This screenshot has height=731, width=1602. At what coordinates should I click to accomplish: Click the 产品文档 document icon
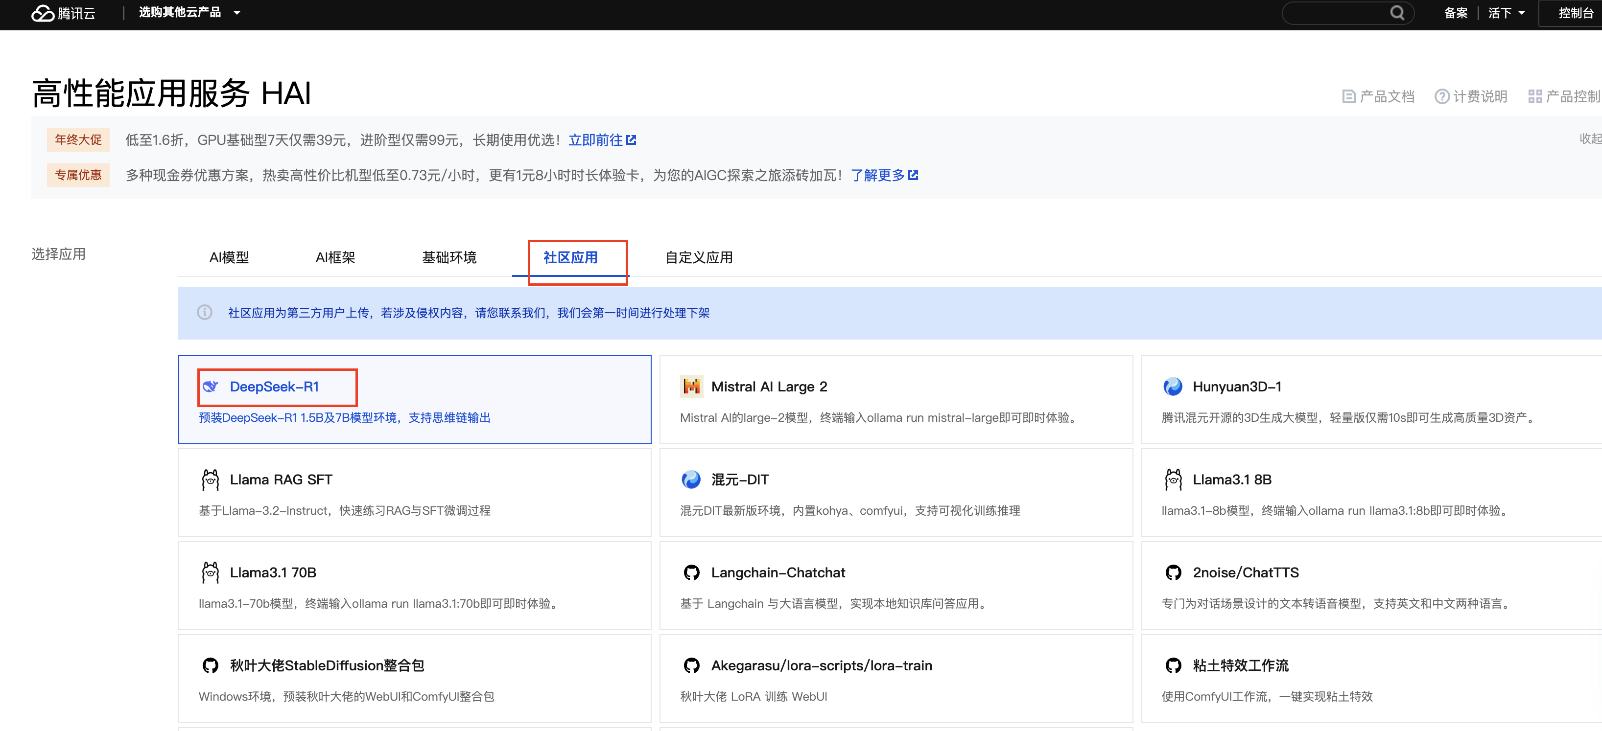(x=1349, y=96)
